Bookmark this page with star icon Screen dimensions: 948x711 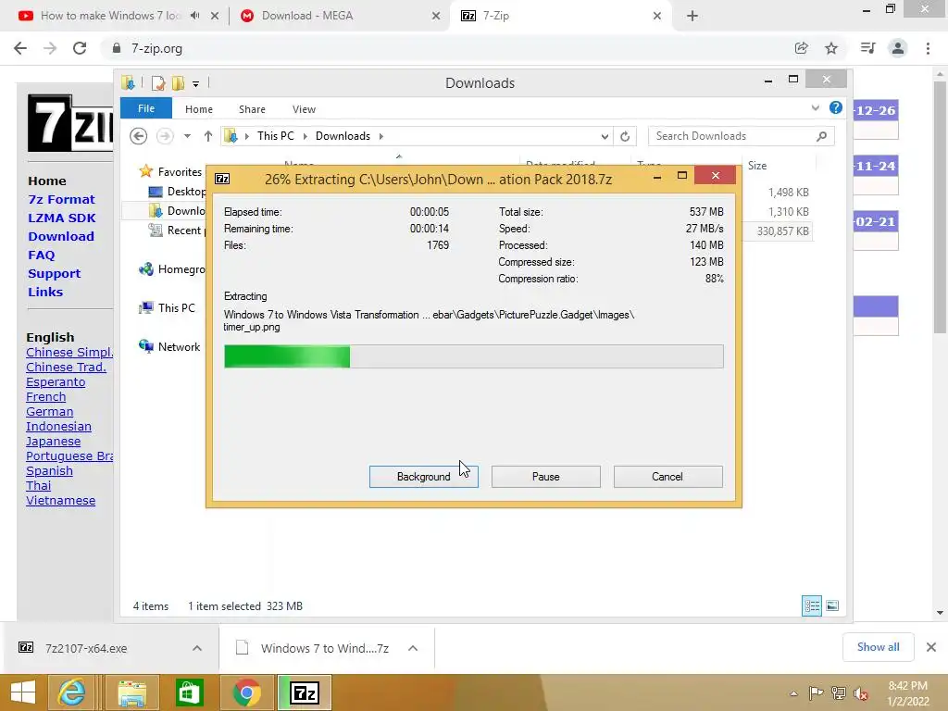(x=831, y=48)
